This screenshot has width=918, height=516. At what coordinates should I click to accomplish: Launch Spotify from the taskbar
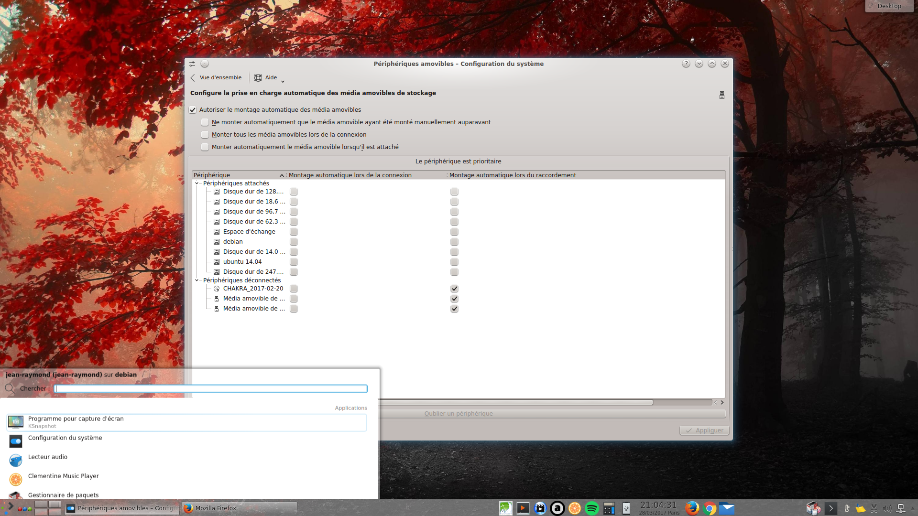[591, 508]
